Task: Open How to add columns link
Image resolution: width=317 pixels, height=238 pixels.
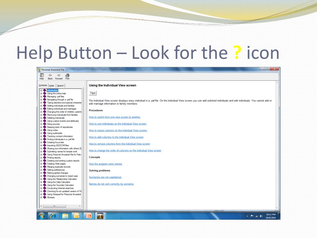Action: tap(116, 137)
